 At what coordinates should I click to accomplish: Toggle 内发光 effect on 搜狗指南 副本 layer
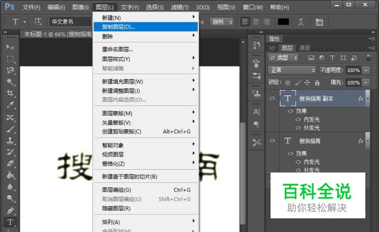coord(298,120)
